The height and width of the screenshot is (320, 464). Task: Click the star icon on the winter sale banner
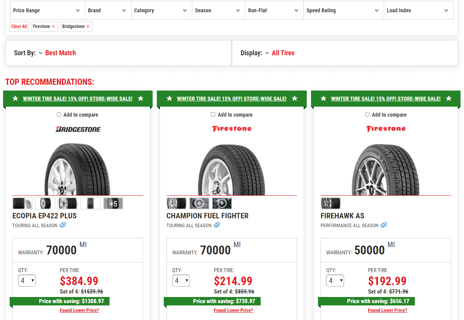tap(15, 98)
